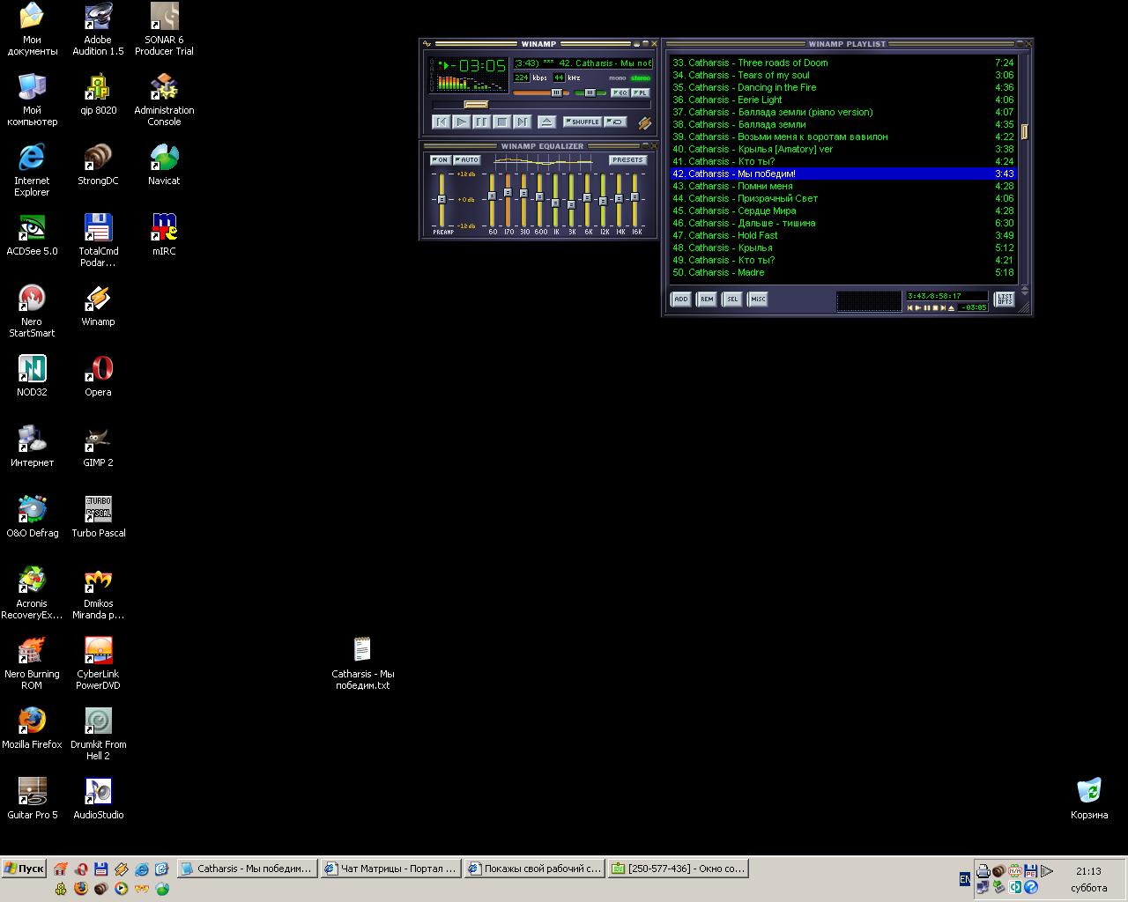Adjust the 60 Hz equalizer band

pyautogui.click(x=493, y=199)
